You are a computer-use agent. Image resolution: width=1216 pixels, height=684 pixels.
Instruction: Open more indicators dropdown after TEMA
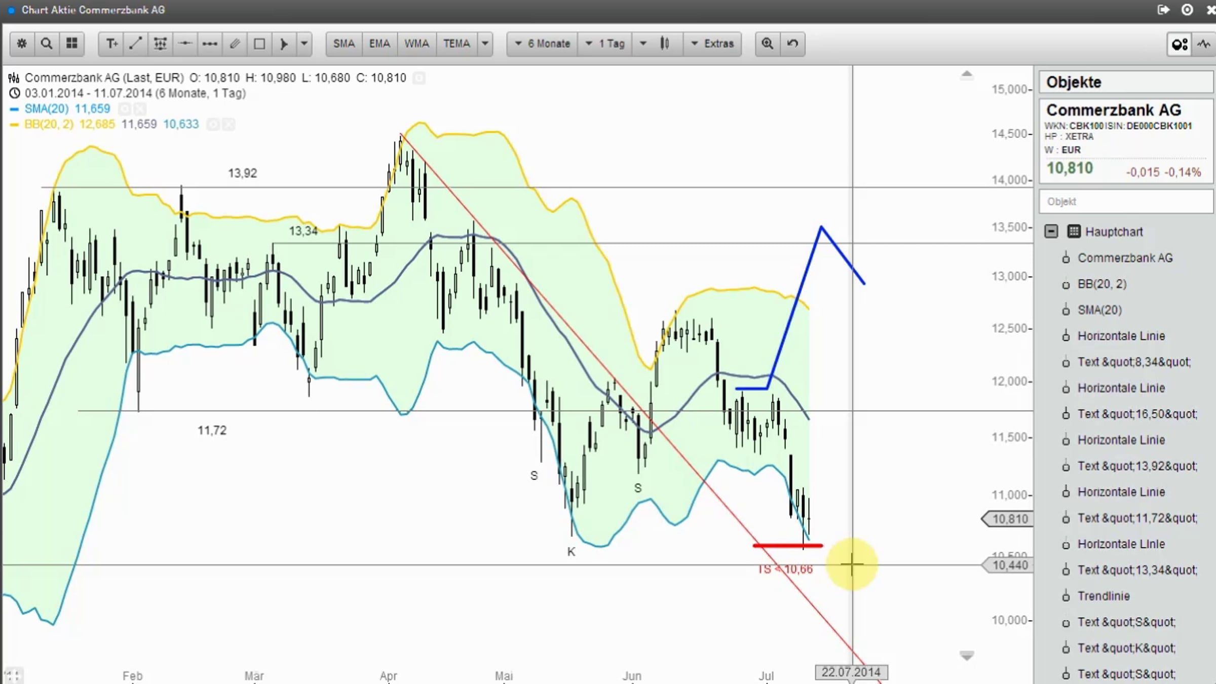[x=485, y=44]
